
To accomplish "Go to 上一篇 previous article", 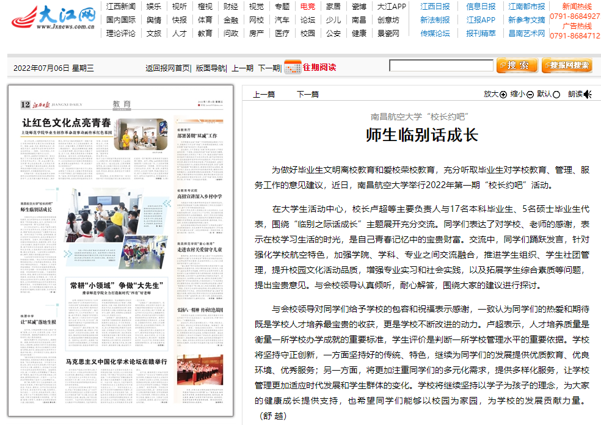I will [264, 94].
